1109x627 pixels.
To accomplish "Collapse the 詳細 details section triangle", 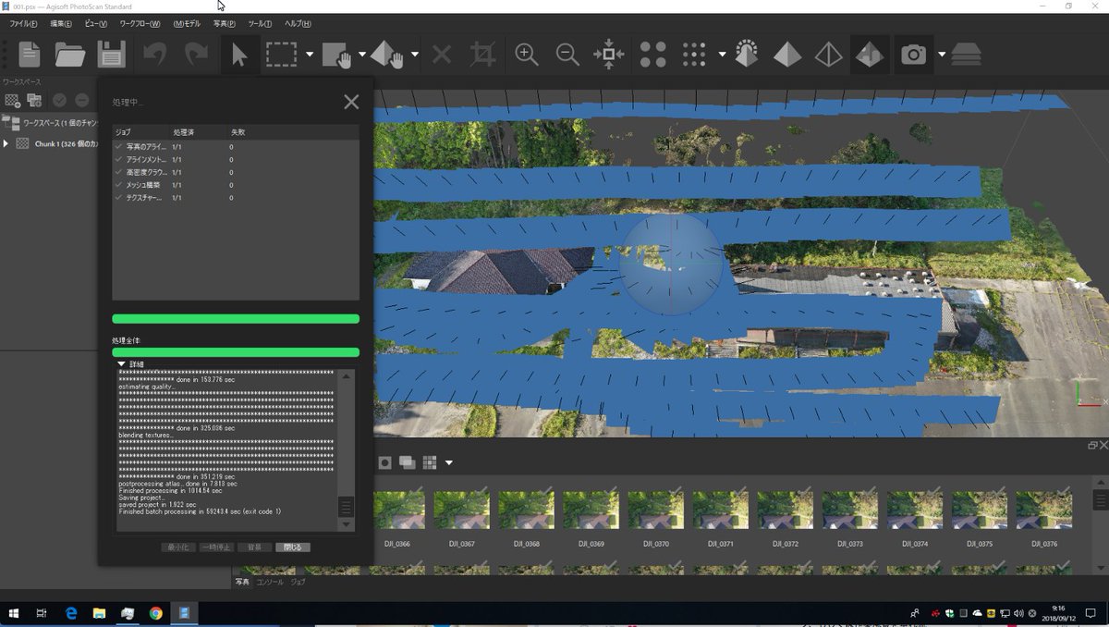I will pos(121,363).
